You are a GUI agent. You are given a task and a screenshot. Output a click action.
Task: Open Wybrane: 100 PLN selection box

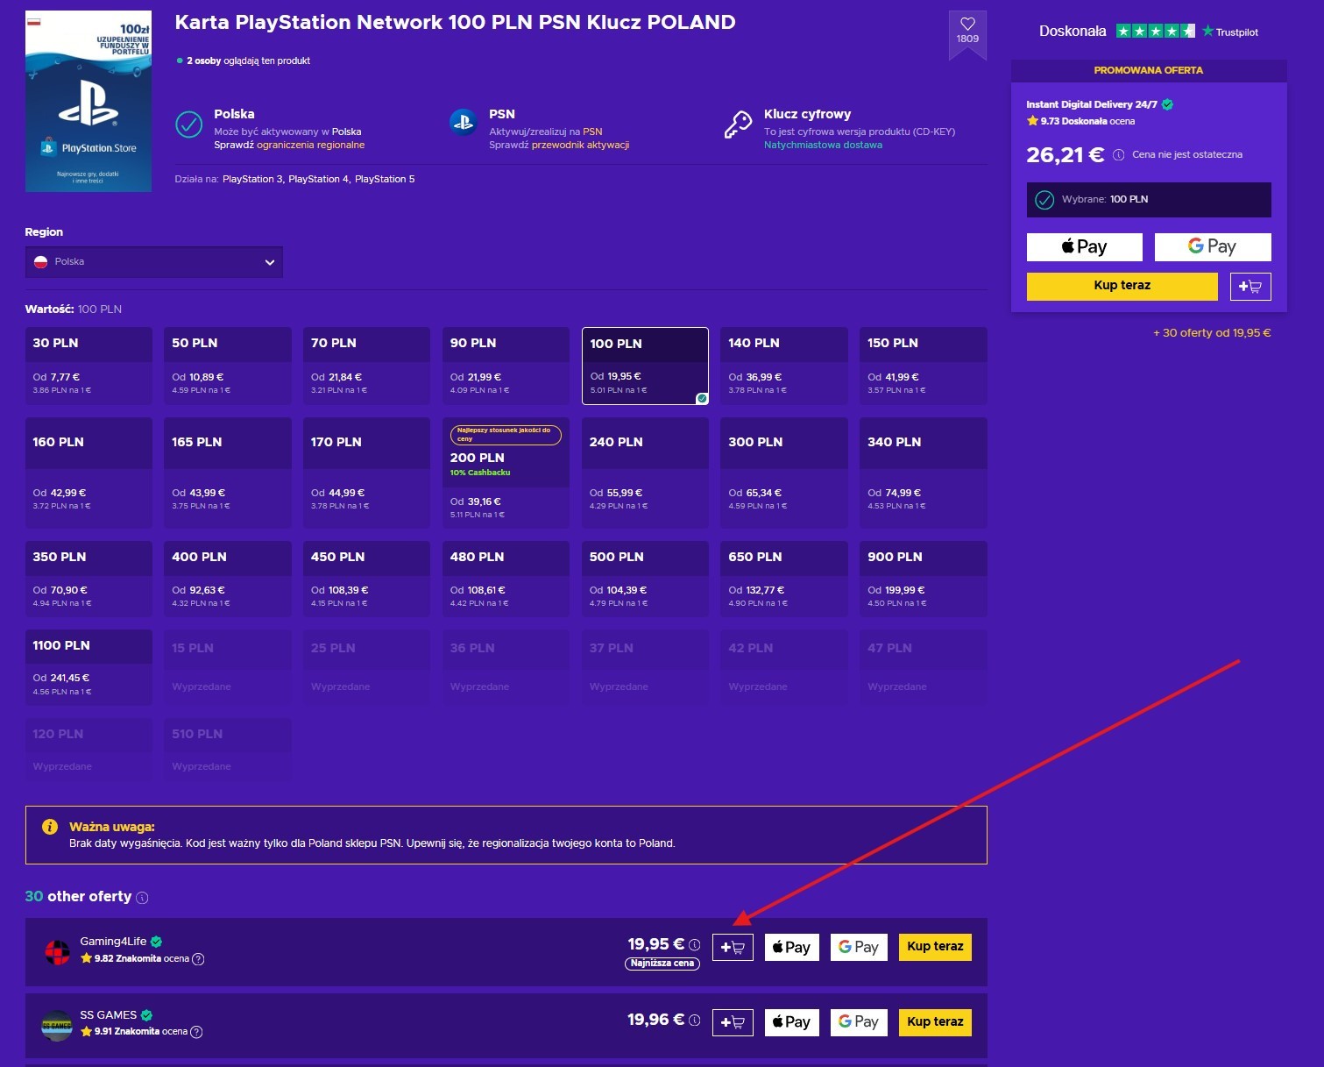pyautogui.click(x=1149, y=200)
